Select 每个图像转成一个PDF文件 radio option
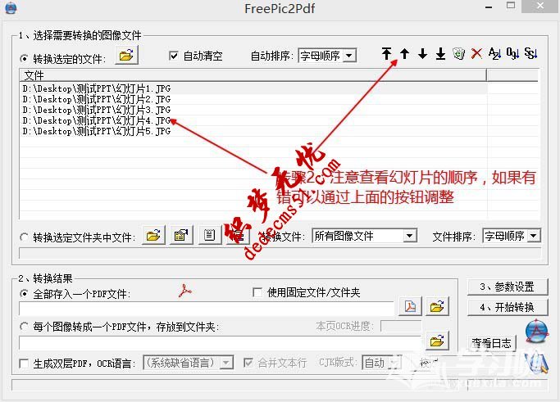The height and width of the screenshot is (402, 560). coord(25,326)
